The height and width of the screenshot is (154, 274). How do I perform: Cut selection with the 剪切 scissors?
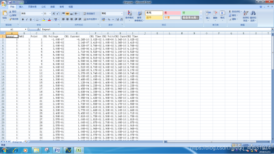tap(13, 12)
